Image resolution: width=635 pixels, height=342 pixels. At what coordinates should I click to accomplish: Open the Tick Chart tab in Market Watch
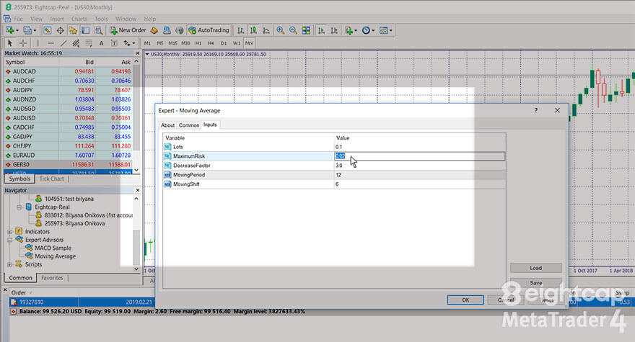tap(51, 179)
